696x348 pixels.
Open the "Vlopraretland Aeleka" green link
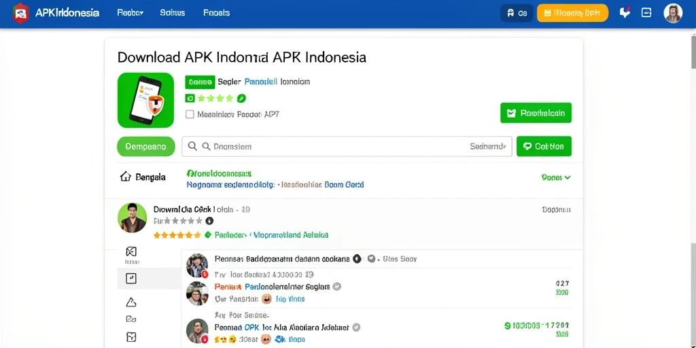(x=291, y=234)
